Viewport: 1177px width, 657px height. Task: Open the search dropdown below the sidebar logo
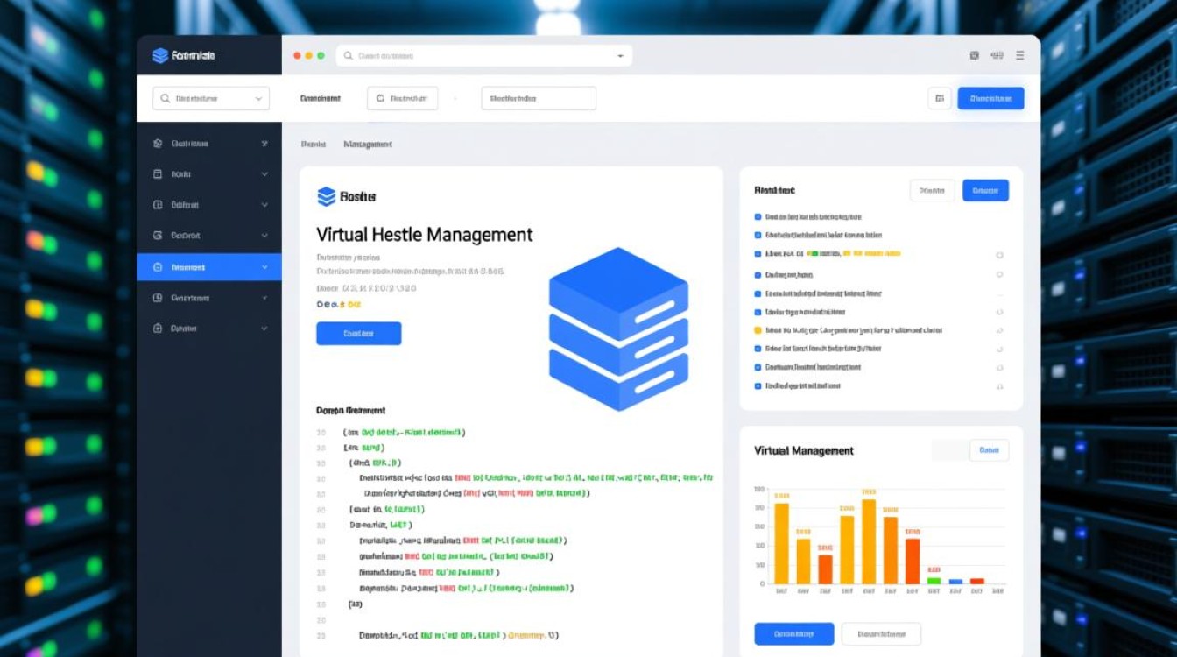click(x=211, y=99)
